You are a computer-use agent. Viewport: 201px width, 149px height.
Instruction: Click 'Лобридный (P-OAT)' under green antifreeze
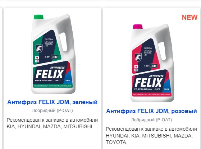[x=52, y=111]
